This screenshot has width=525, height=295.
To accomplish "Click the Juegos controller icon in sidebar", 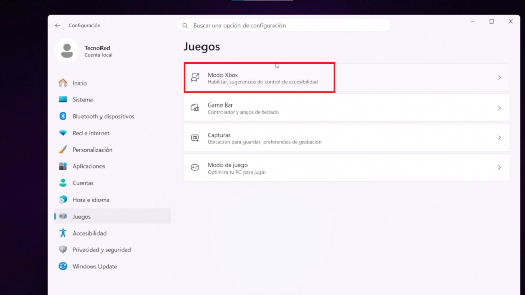I will point(63,216).
